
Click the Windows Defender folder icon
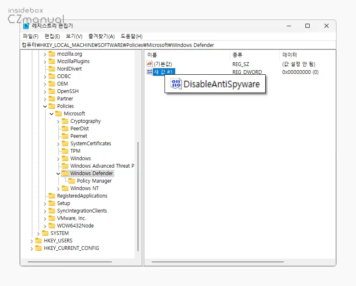(x=65, y=174)
